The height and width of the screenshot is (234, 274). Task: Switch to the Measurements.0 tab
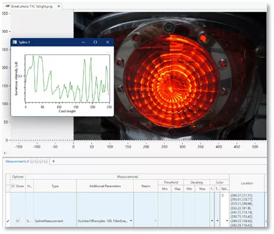(x=17, y=162)
